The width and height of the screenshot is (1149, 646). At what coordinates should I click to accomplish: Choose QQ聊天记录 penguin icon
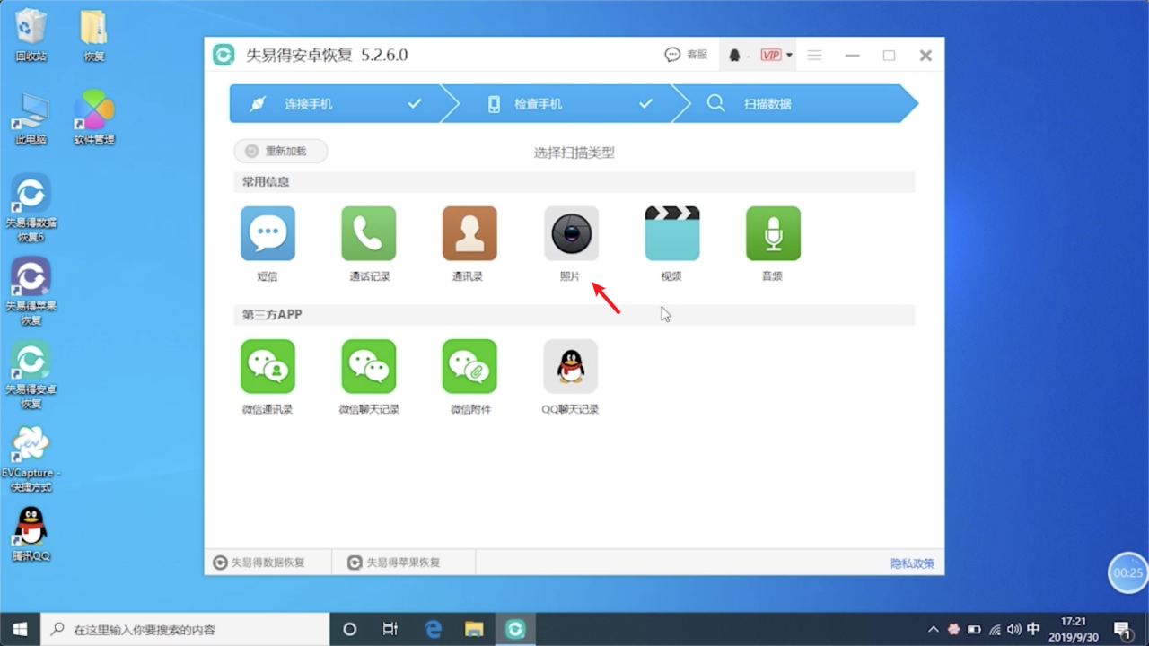[x=571, y=366]
